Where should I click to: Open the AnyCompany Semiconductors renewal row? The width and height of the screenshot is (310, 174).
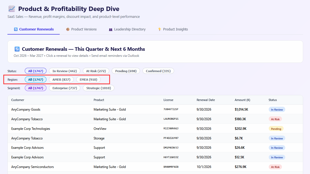pyautogui.click(x=155, y=167)
